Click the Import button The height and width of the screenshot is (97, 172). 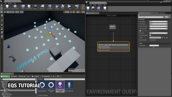14,76
